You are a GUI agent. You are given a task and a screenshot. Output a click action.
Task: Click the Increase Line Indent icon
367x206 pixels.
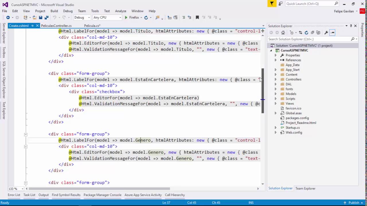pos(175,17)
